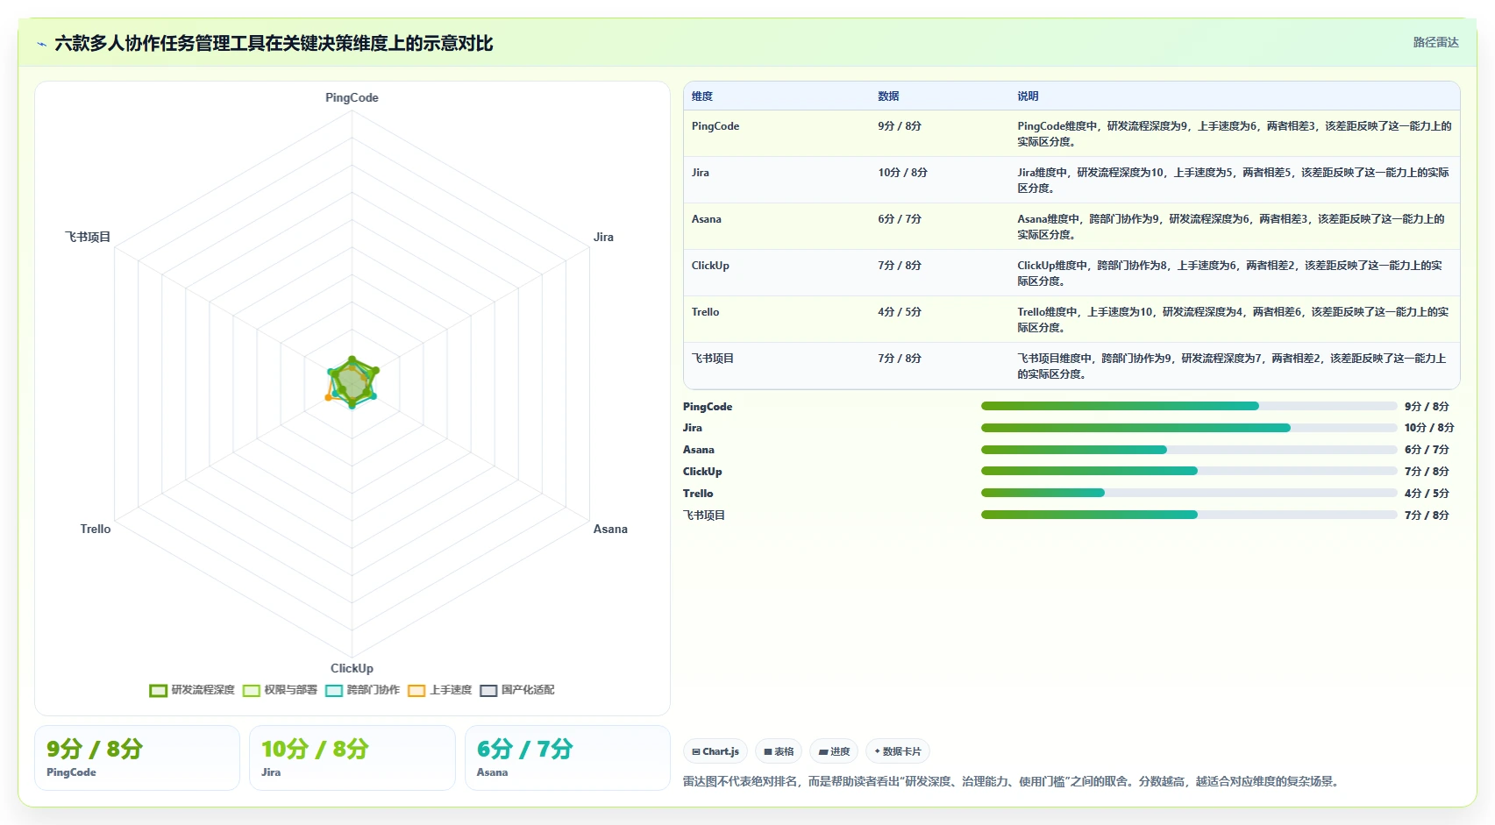This screenshot has width=1495, height=825.
Task: Click the Jira progress bar
Action: click(1189, 428)
